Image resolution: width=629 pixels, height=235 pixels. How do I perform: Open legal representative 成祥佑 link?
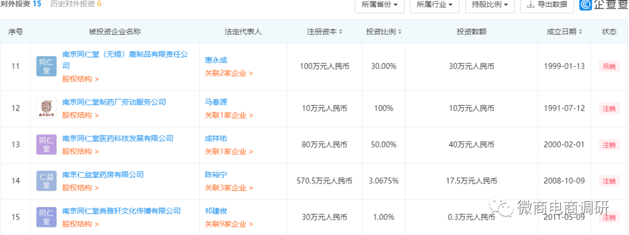pyautogui.click(x=216, y=138)
